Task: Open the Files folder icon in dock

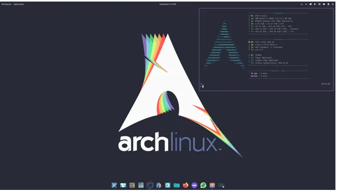Action: [x=177, y=185]
